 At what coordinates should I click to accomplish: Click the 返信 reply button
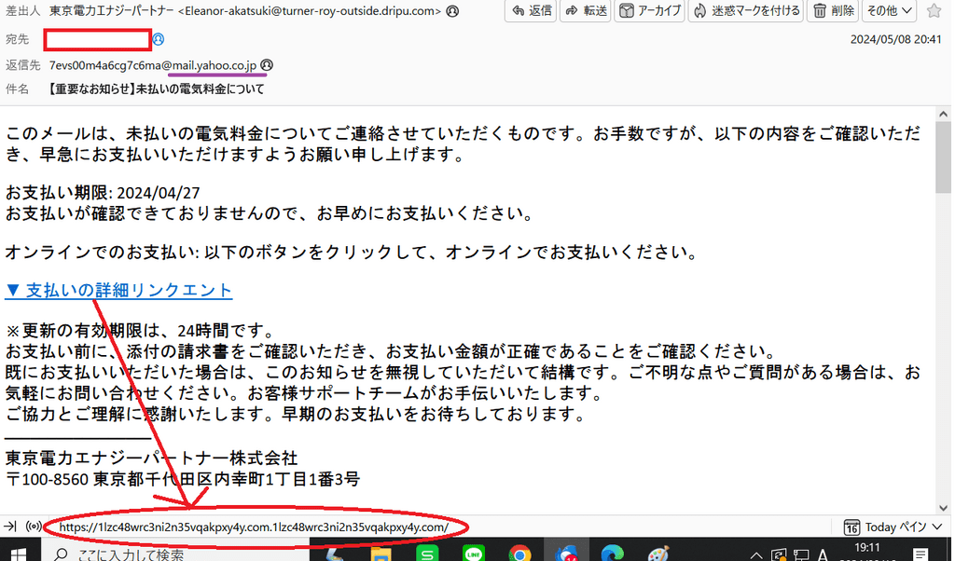tap(531, 10)
